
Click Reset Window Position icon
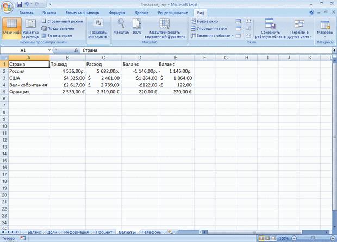[x=248, y=36]
